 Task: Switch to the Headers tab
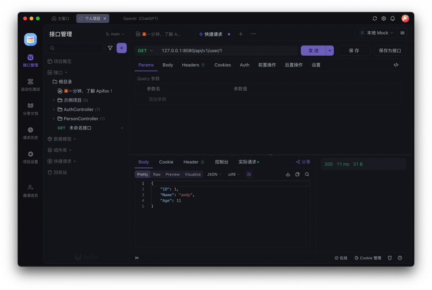click(193, 65)
